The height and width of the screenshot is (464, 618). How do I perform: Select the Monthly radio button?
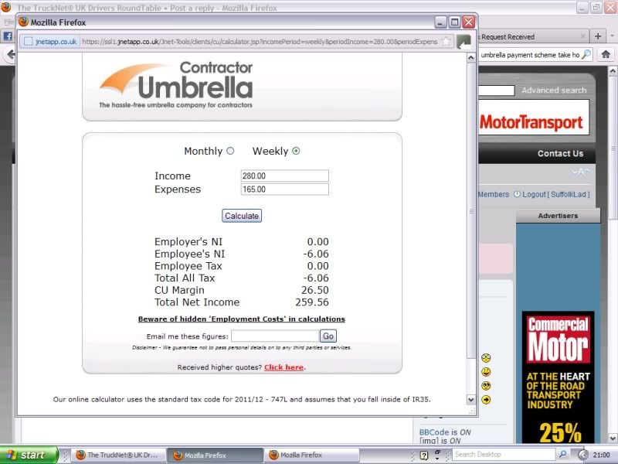(x=230, y=151)
